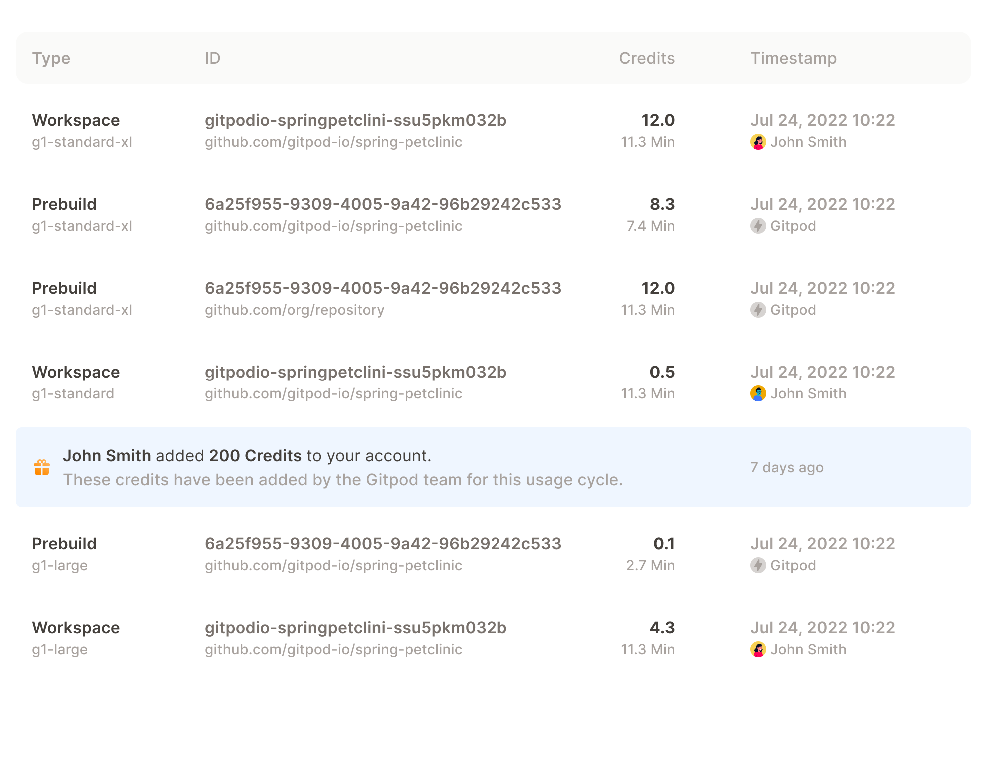Image resolution: width=994 pixels, height=759 pixels.
Task: Open workspace ID in the 12.0 credits Workspace row
Action: pos(356,121)
